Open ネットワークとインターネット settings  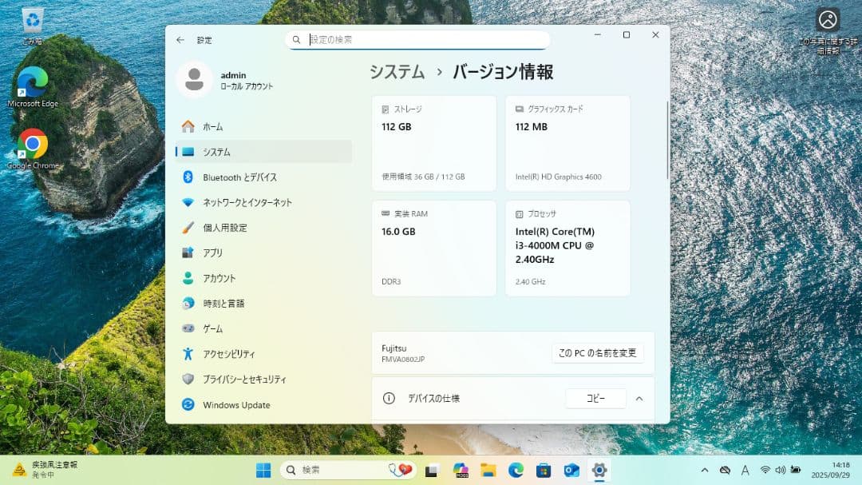(264, 203)
